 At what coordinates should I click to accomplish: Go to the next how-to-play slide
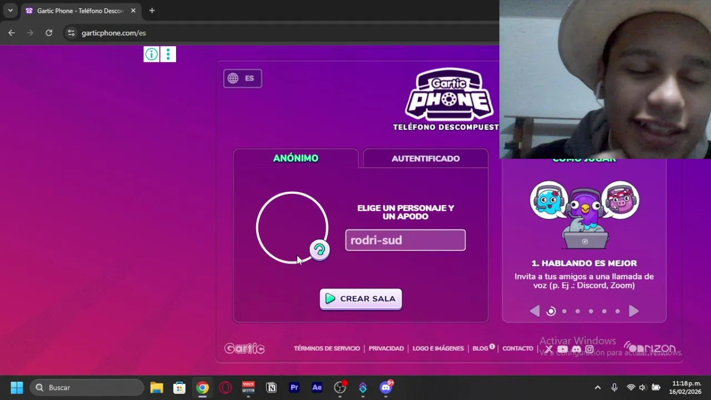pyautogui.click(x=634, y=311)
